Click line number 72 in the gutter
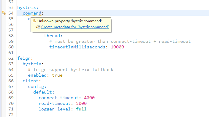 (11, 115)
